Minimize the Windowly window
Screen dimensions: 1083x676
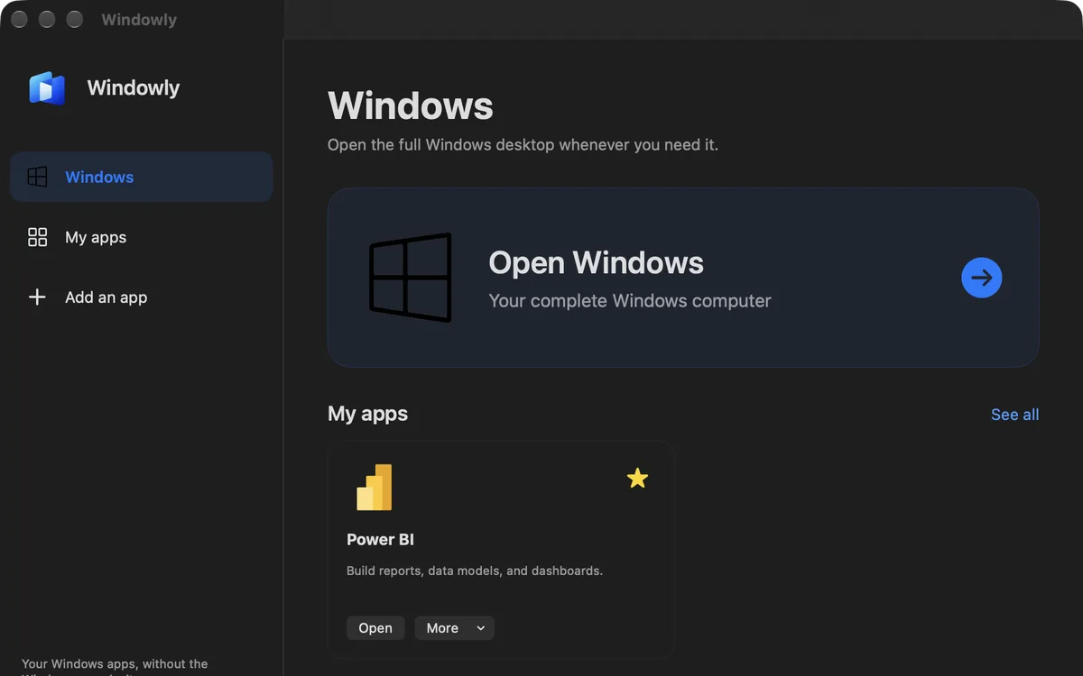(47, 20)
